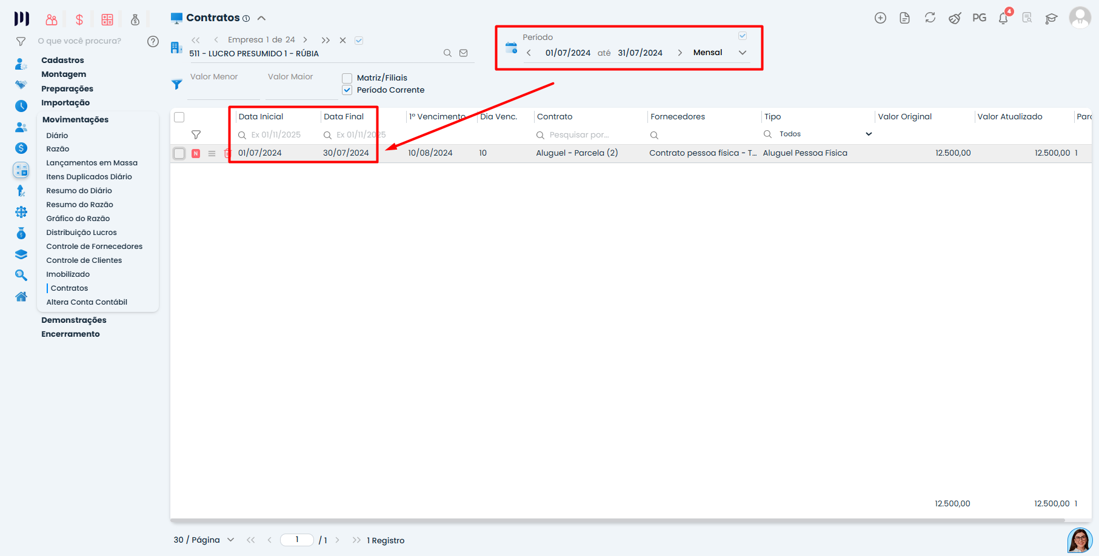Image resolution: width=1099 pixels, height=556 pixels.
Task: Click the plus icon to add new item
Action: coord(880,18)
